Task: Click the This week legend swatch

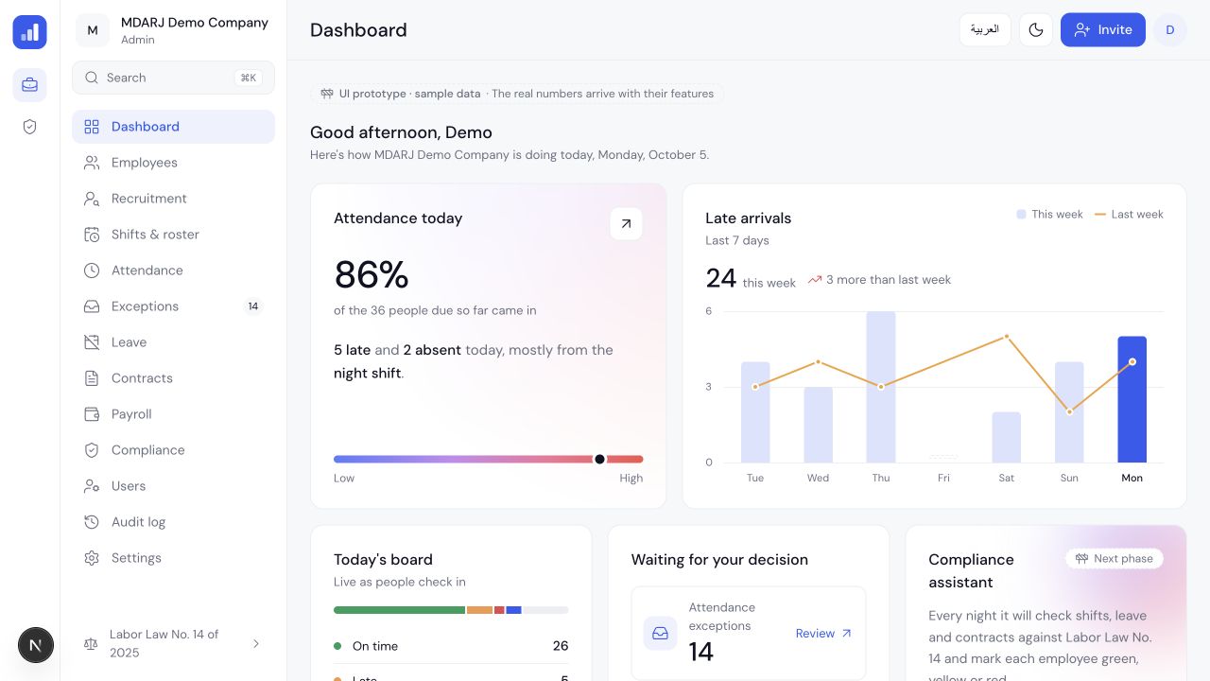Action: (1021, 215)
